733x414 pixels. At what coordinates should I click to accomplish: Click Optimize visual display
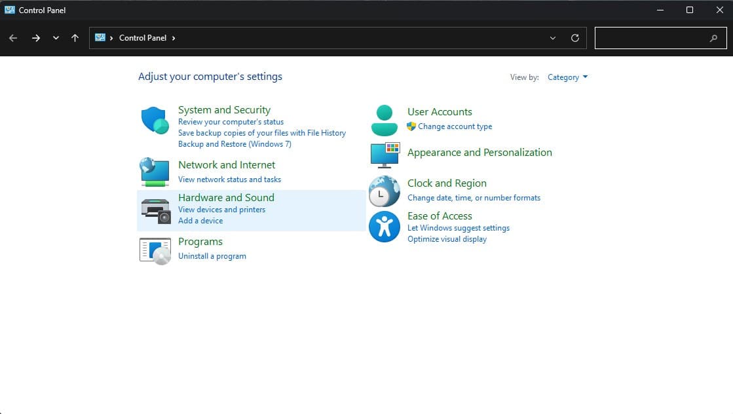(x=447, y=239)
